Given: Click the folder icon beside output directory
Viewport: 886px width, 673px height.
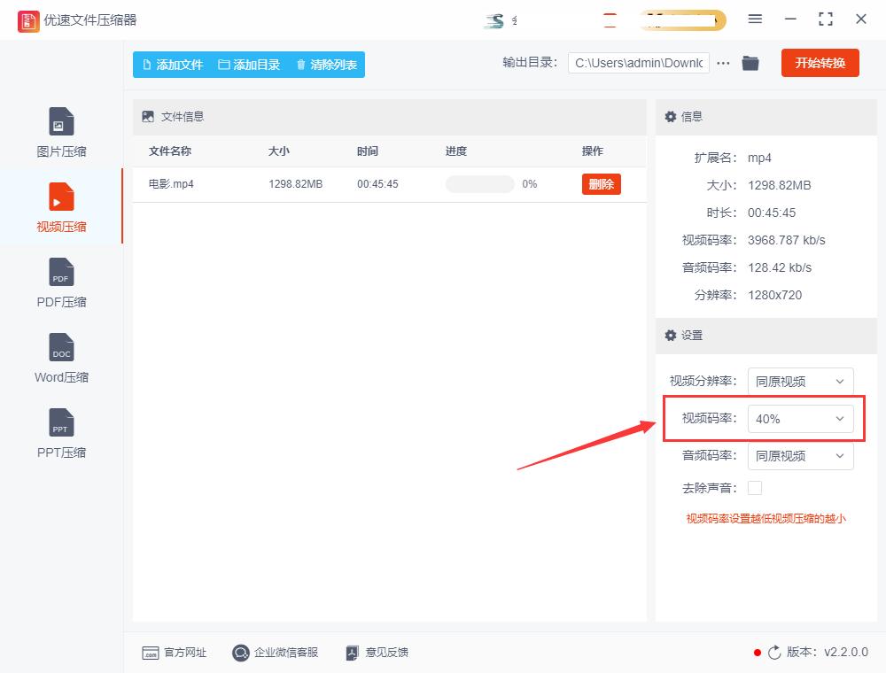Looking at the screenshot, I should pos(750,63).
